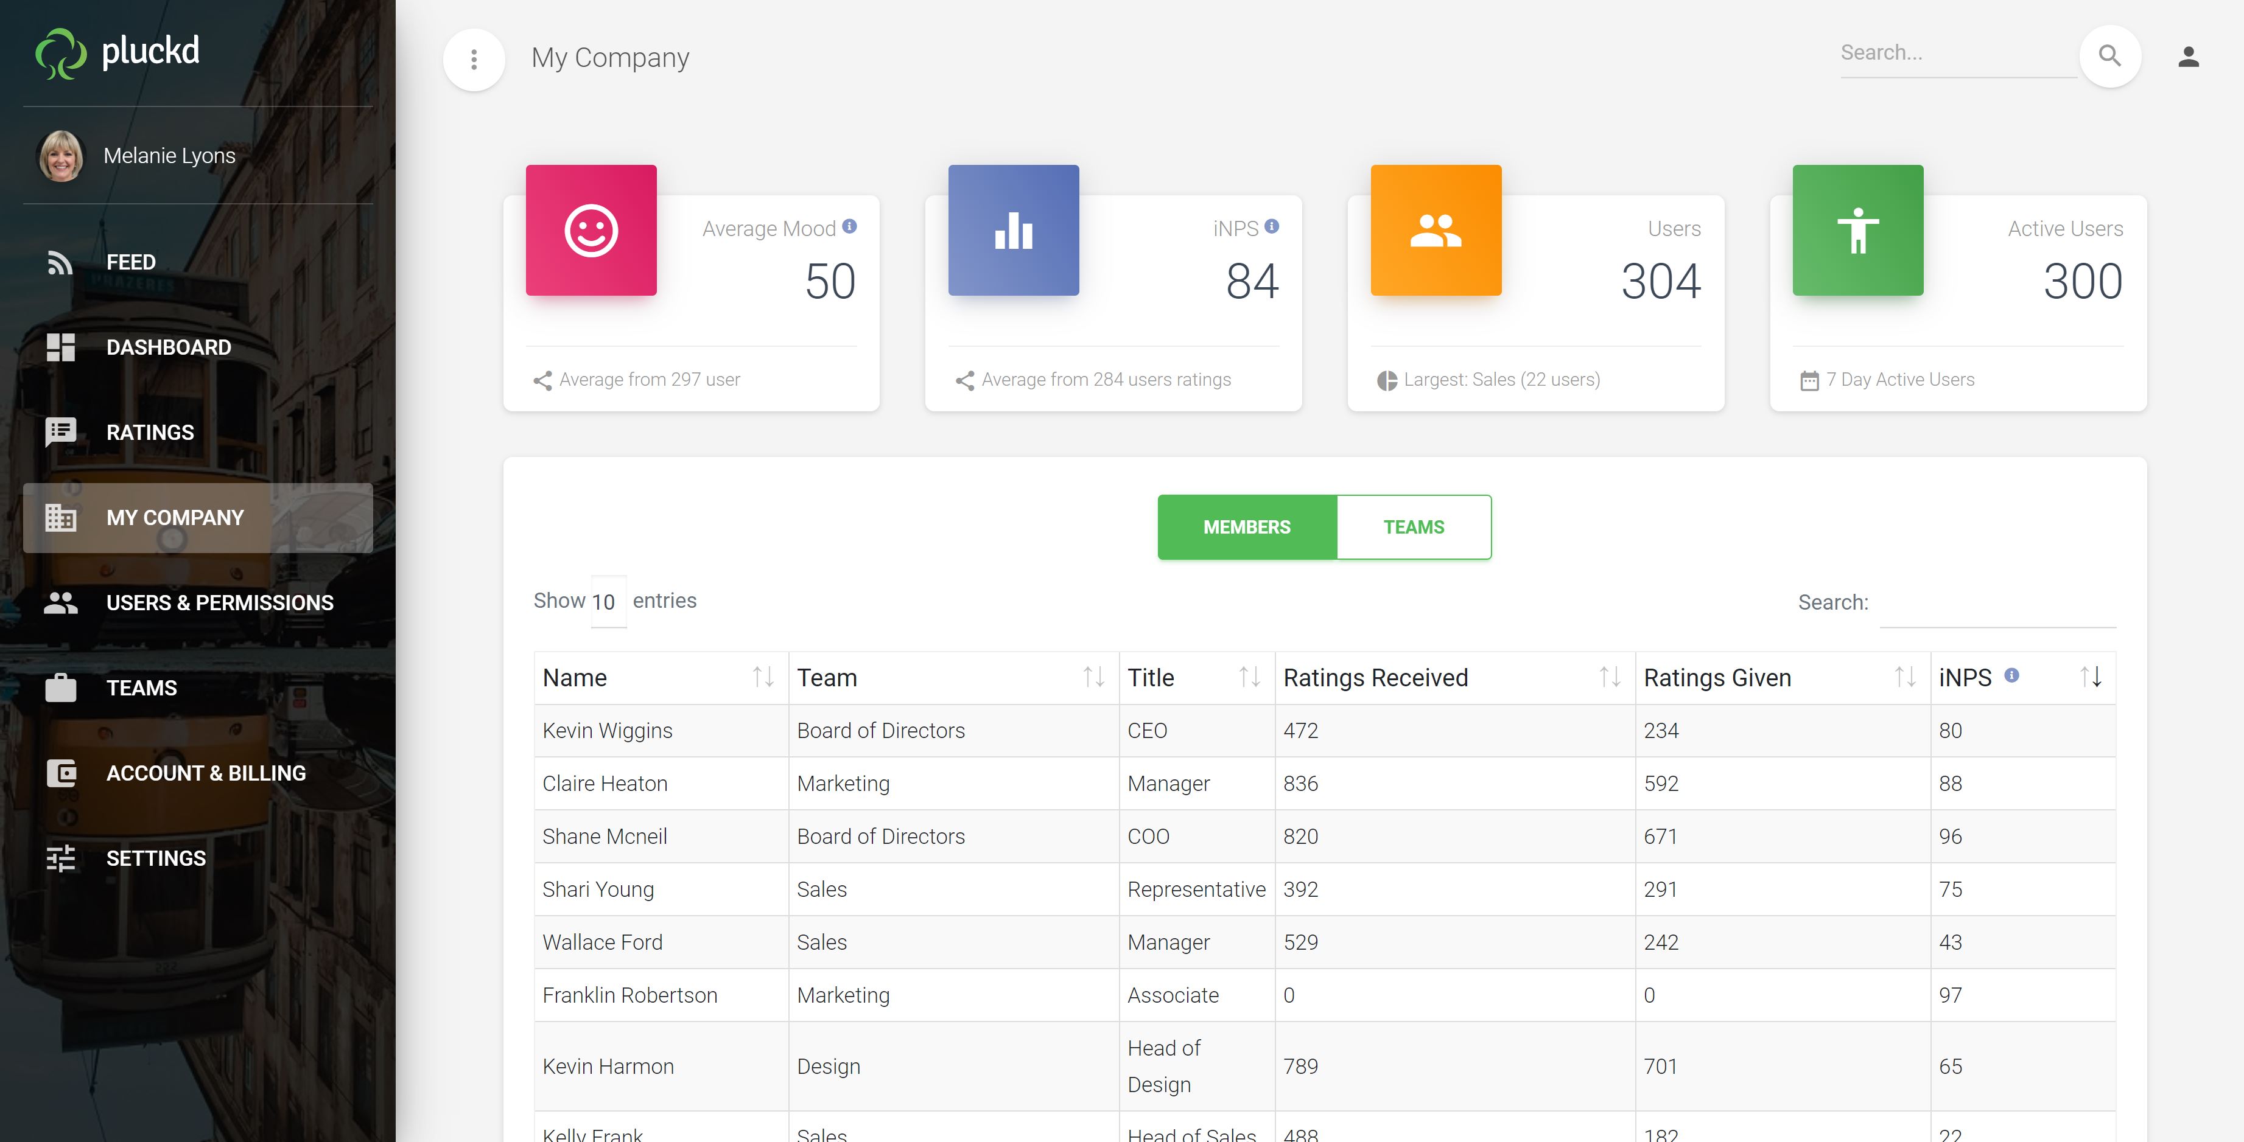Click the blue bar chart iNPS tile
Viewport: 2244px width, 1142px height.
tap(1014, 230)
